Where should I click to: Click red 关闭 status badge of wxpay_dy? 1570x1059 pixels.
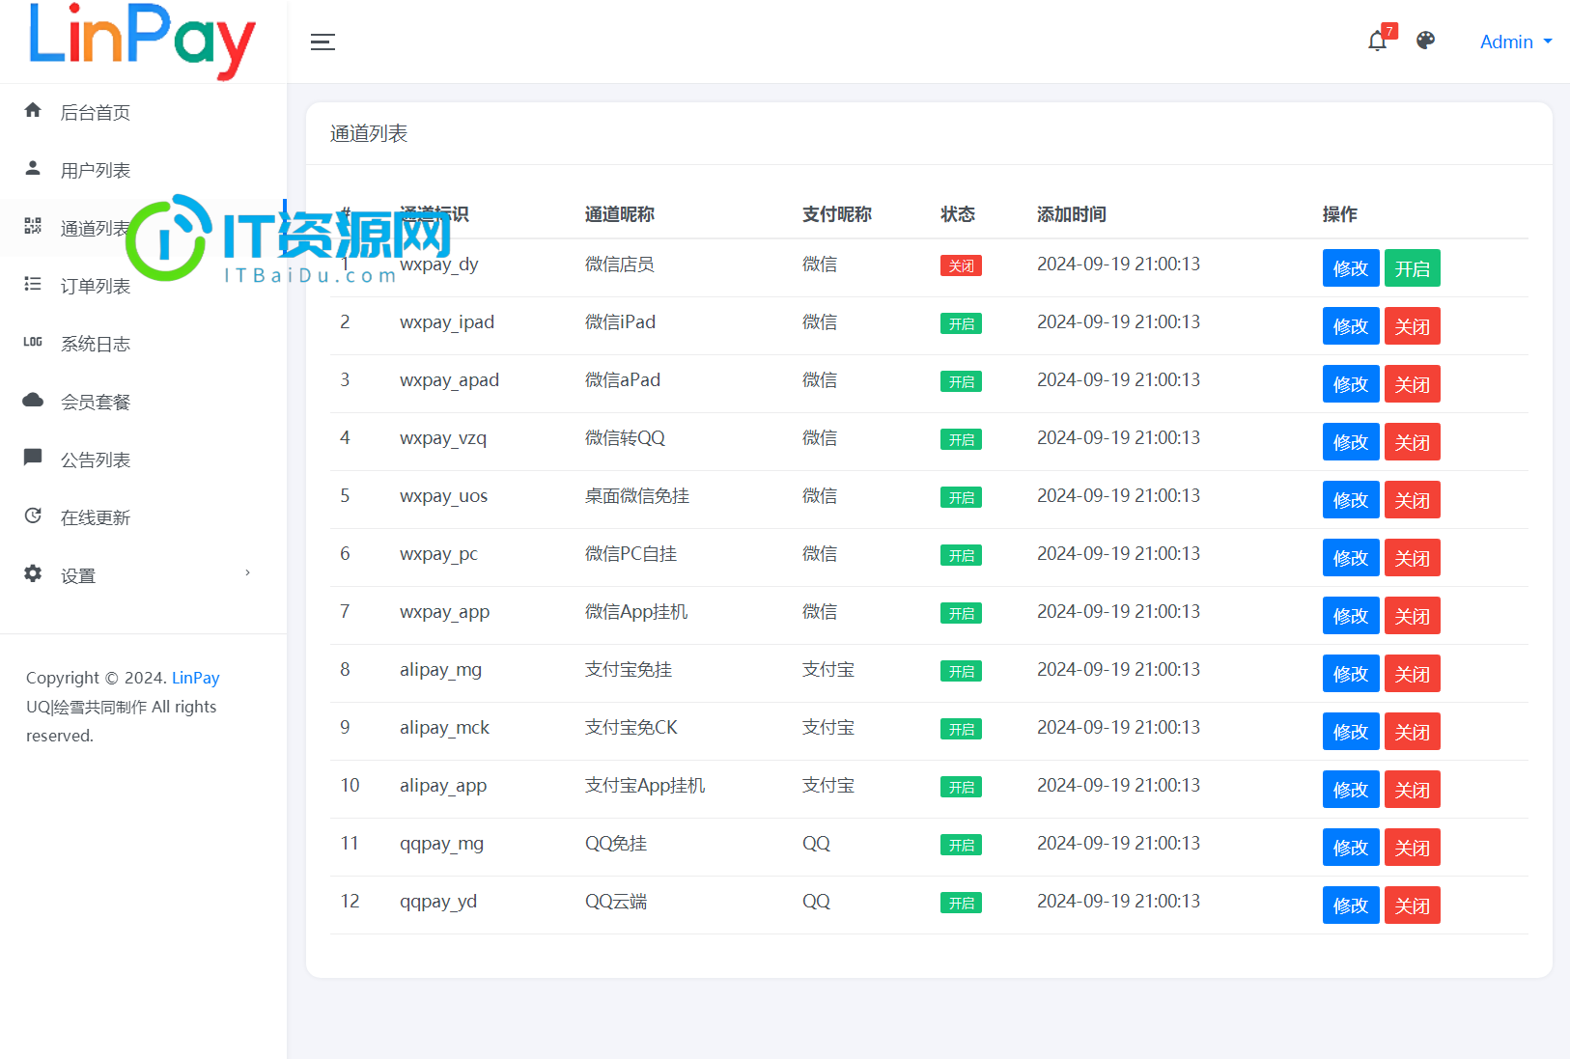pos(961,265)
